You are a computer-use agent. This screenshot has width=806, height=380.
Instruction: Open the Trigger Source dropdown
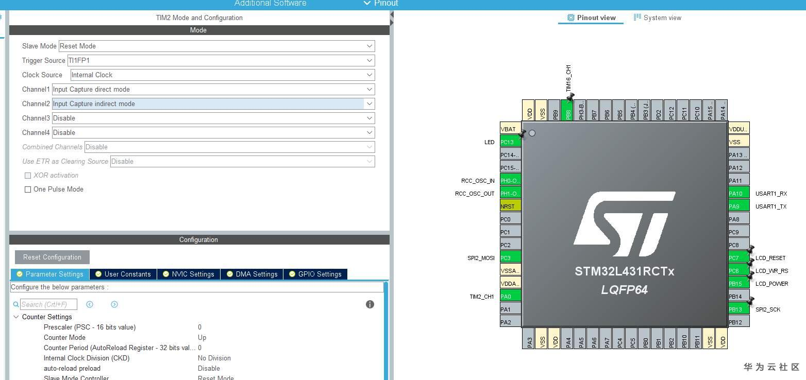pos(221,60)
